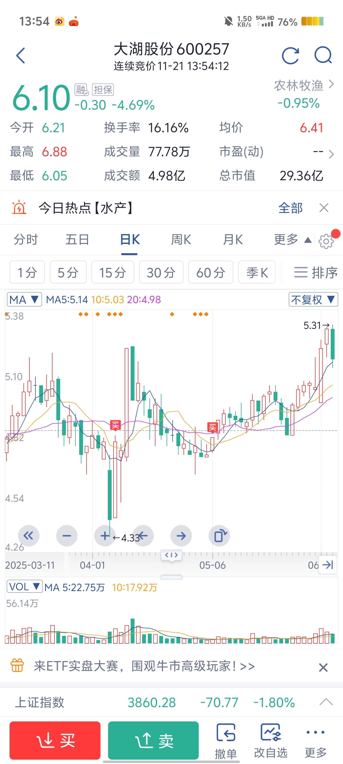Open the MA indicator dropdown

click(24, 300)
